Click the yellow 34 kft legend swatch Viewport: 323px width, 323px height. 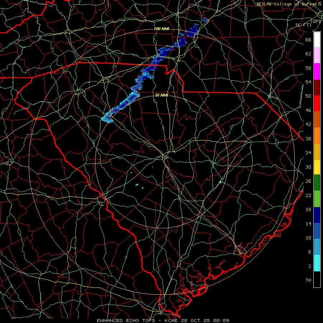click(x=317, y=167)
